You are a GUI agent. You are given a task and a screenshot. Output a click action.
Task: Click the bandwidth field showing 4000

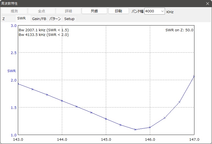pyautogui.click(x=152, y=11)
